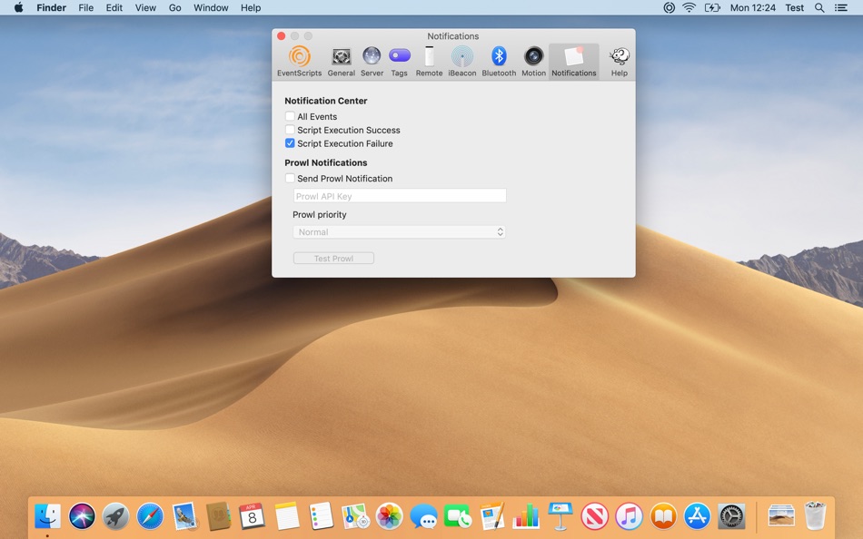Open the Go menu
The image size is (863, 539).
pyautogui.click(x=175, y=7)
